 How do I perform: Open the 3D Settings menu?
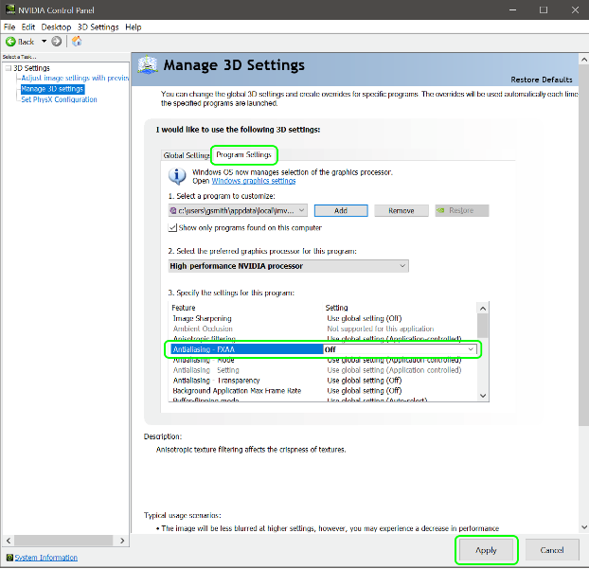point(98,27)
